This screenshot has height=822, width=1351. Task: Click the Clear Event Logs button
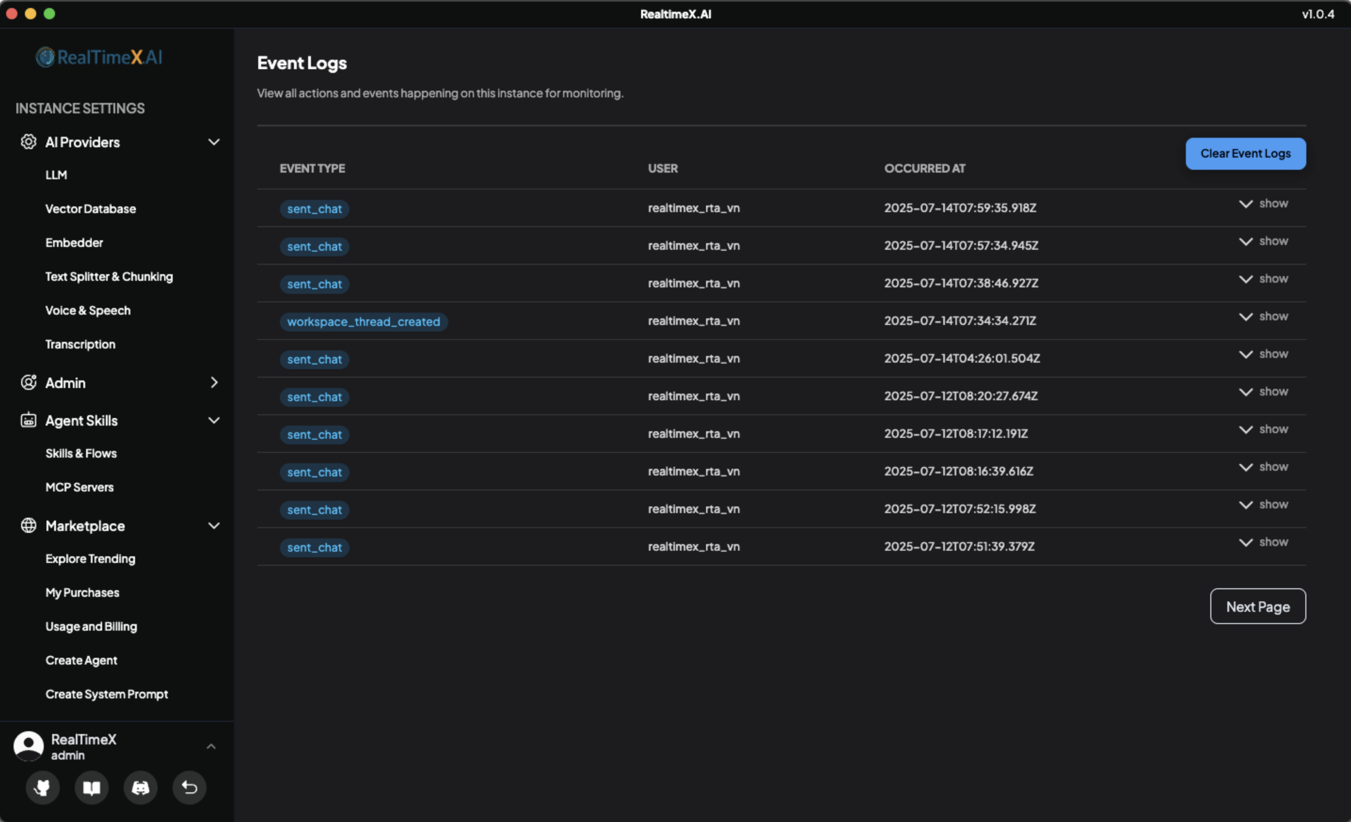tap(1245, 153)
